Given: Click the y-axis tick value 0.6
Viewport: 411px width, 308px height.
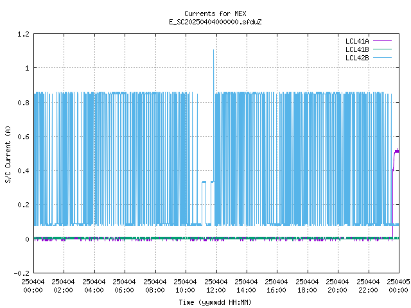Looking at the screenshot, I should click(23, 137).
